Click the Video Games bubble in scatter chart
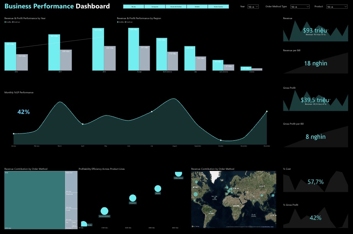 pos(178,173)
